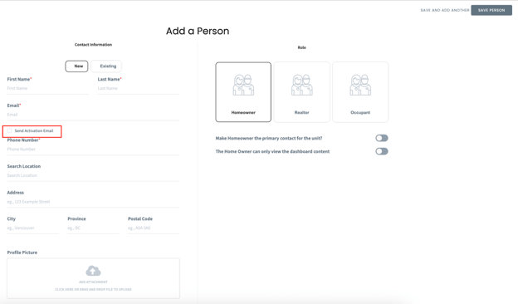This screenshot has width=518, height=304.
Task: Check the Send Activation Email checkbox
Action: (9, 131)
